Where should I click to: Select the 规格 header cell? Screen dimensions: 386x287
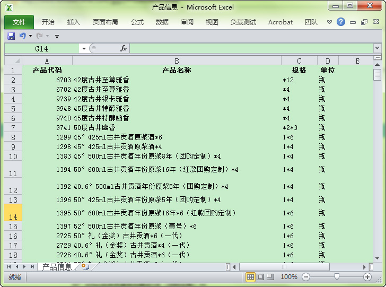299,70
